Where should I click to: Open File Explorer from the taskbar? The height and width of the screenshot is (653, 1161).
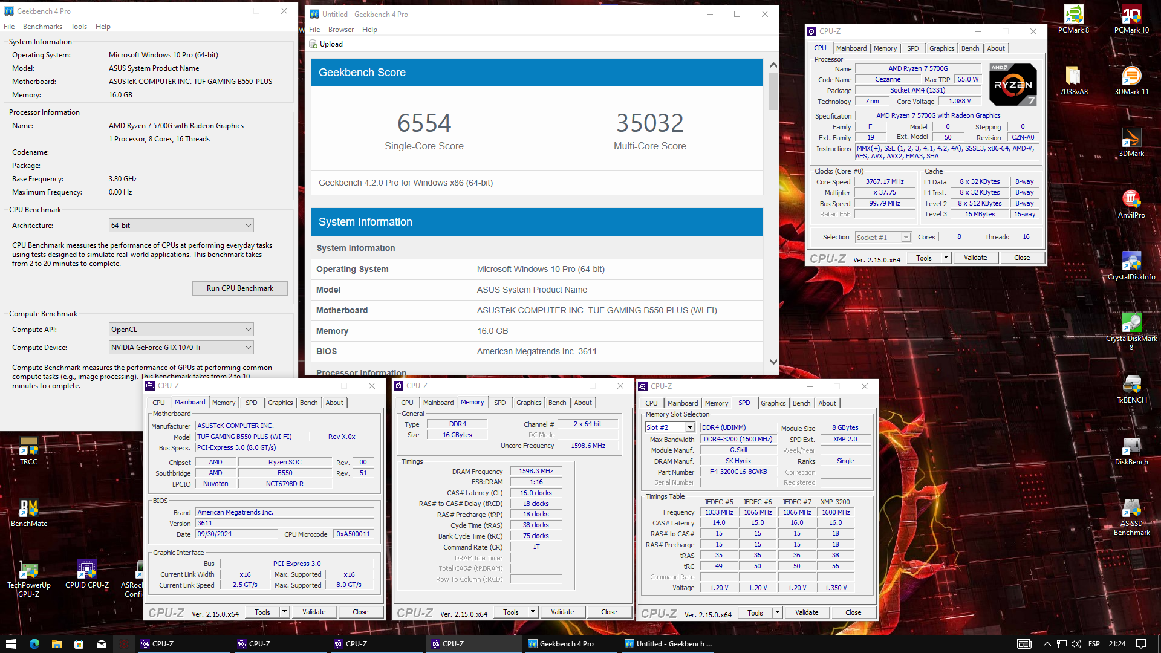point(56,643)
